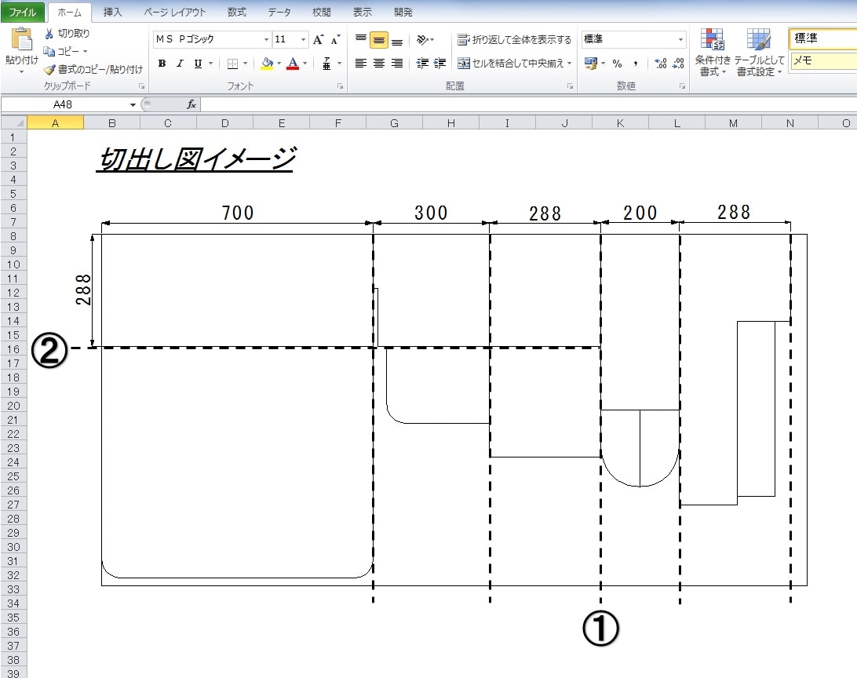This screenshot has height=678, width=857.
Task: Open fill color dropdown arrow
Action: 279,64
